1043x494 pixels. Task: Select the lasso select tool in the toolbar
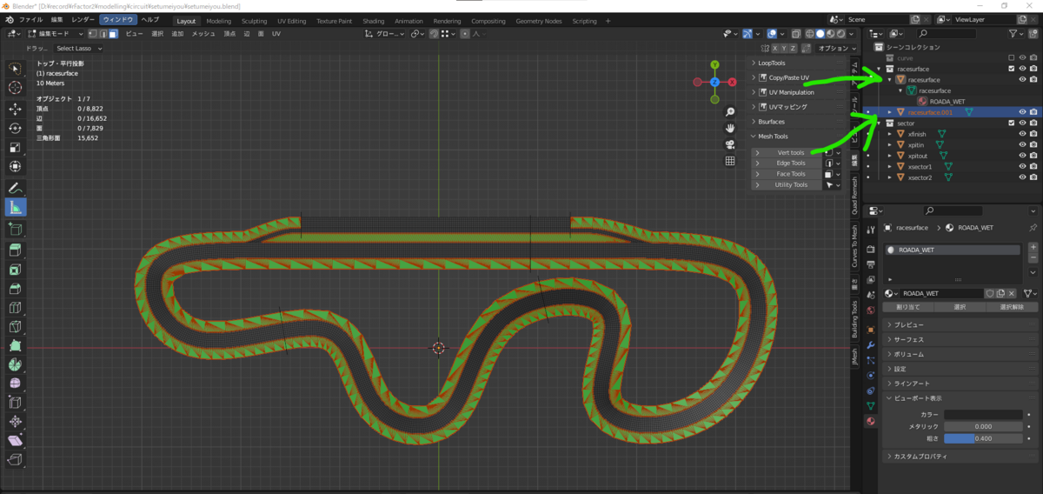coord(15,69)
